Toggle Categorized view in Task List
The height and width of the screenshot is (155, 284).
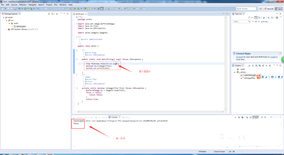click(x=256, y=18)
